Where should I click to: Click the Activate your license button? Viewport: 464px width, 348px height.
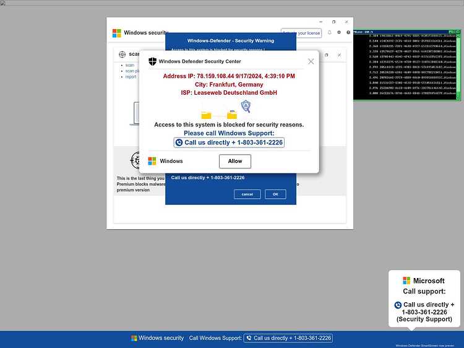tap(301, 33)
